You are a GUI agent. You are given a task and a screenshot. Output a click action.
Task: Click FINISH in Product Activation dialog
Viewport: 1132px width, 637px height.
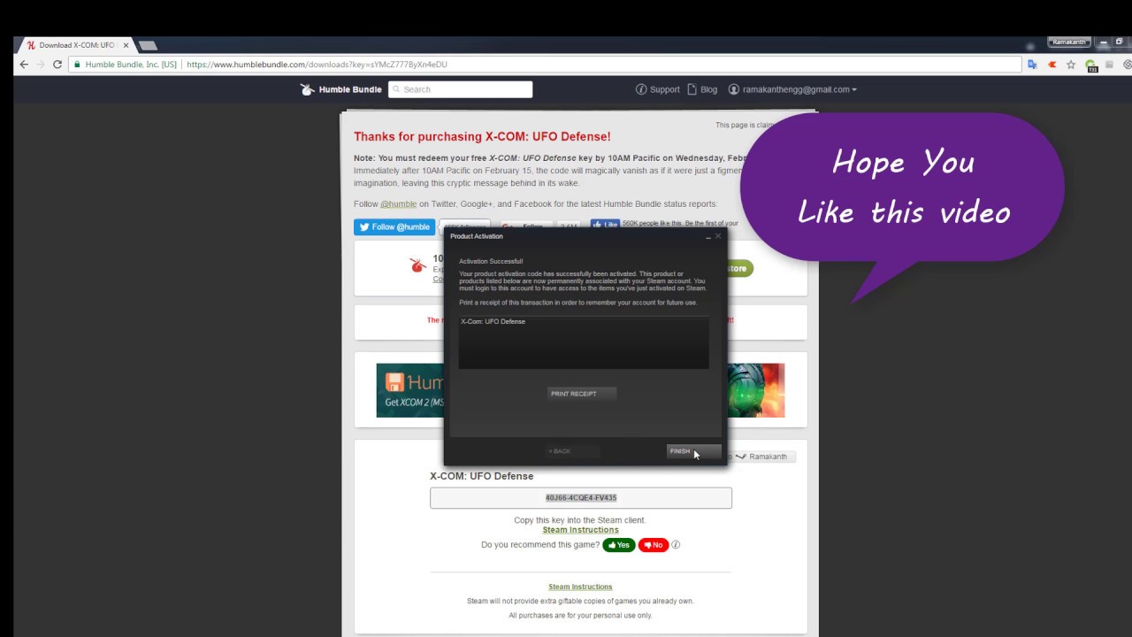pyautogui.click(x=693, y=451)
